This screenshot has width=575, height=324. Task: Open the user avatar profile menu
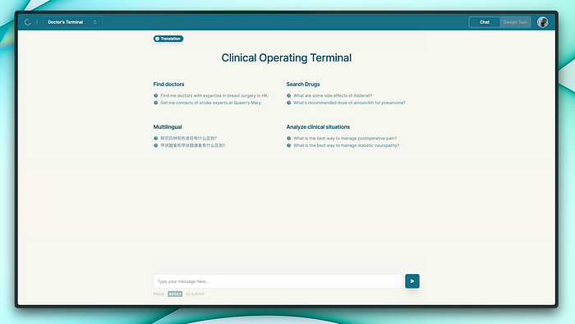point(542,22)
